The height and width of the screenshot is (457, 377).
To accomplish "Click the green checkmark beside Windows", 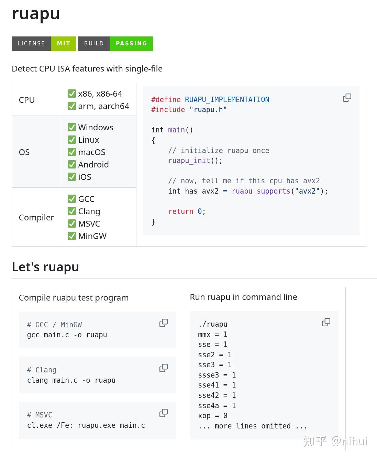I will [x=72, y=128].
